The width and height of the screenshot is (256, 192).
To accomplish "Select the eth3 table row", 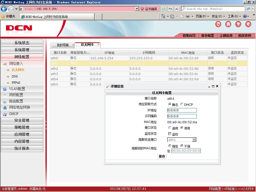I will click(149, 74).
